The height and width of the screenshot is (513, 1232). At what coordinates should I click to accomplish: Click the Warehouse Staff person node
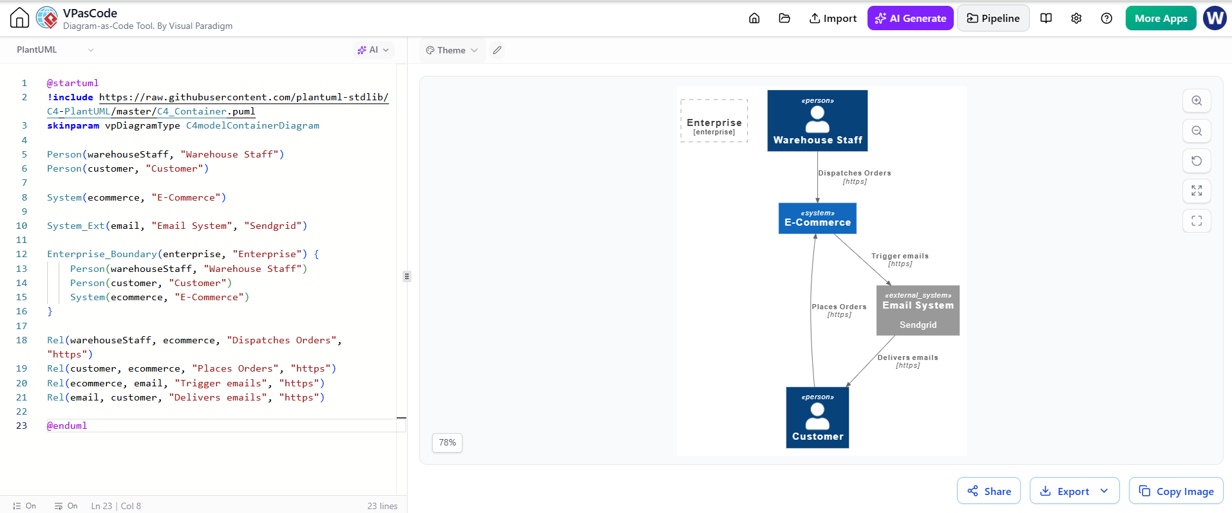point(817,121)
